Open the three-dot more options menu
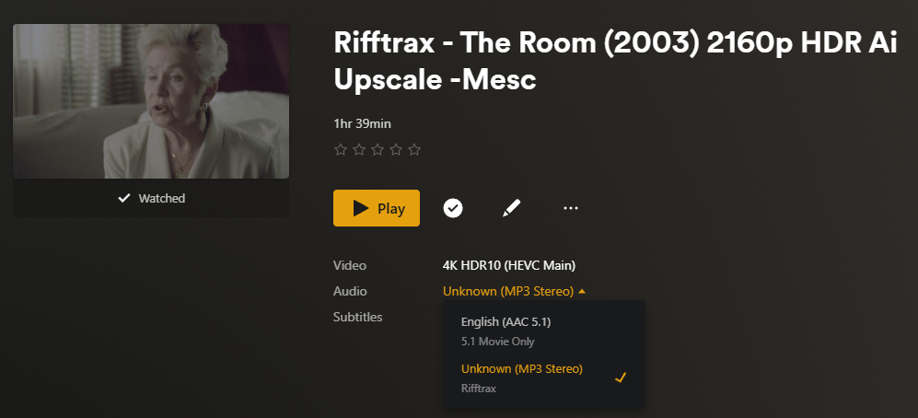918x418 pixels. [571, 208]
